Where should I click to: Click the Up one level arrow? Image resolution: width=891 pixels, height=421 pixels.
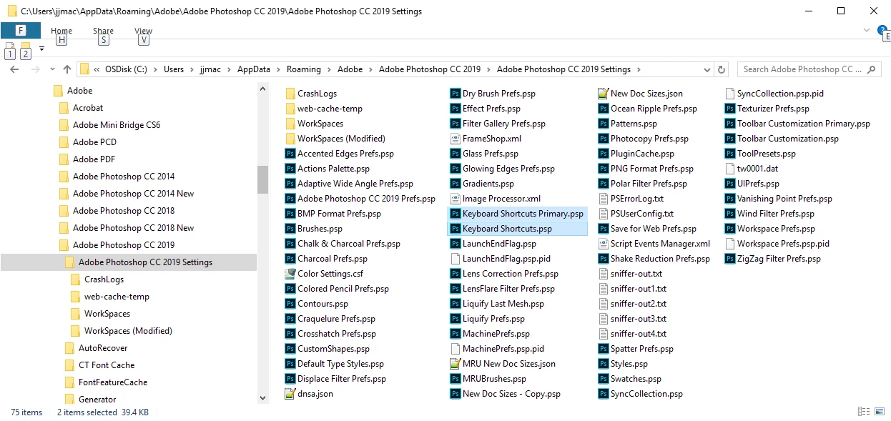pos(67,69)
